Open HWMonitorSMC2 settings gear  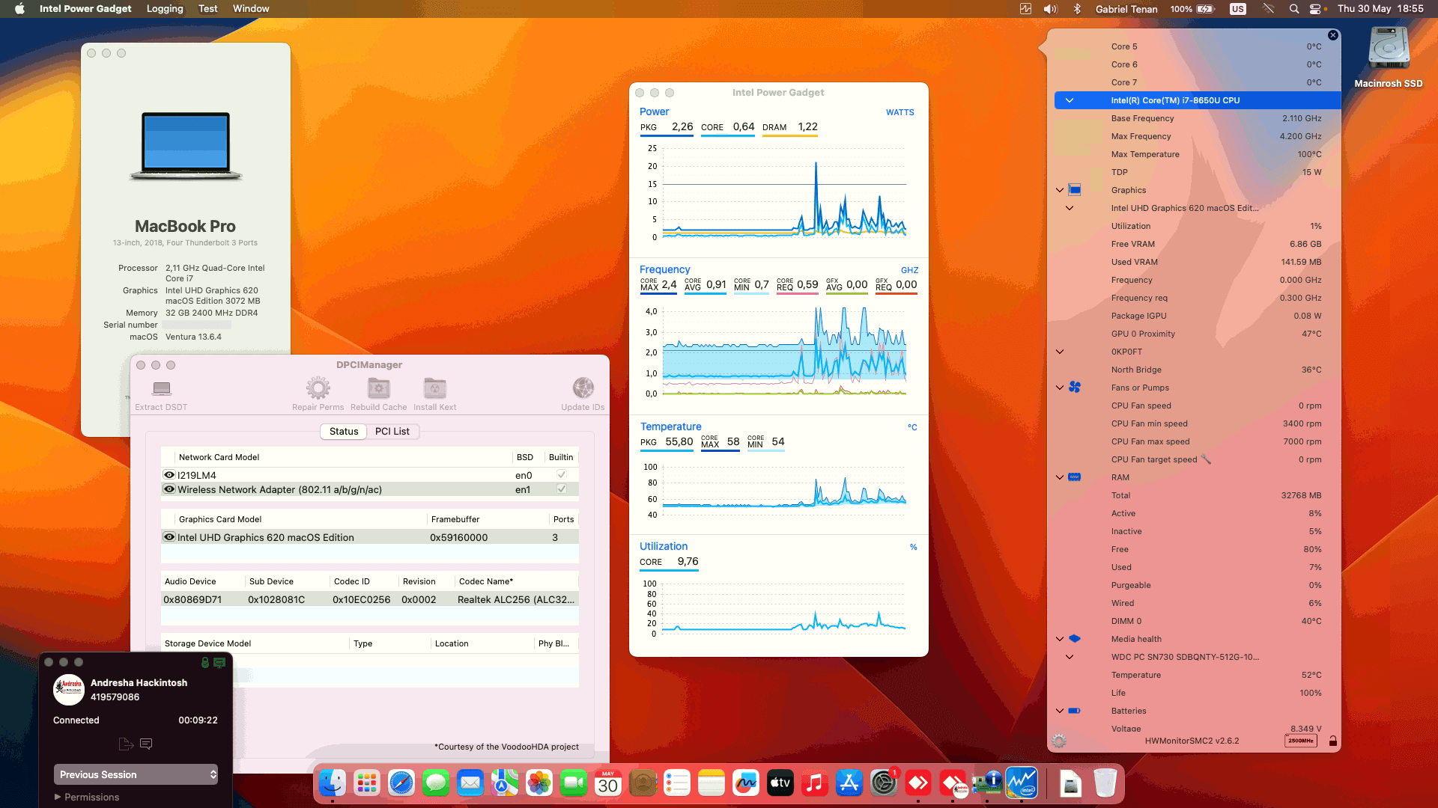(x=1058, y=741)
